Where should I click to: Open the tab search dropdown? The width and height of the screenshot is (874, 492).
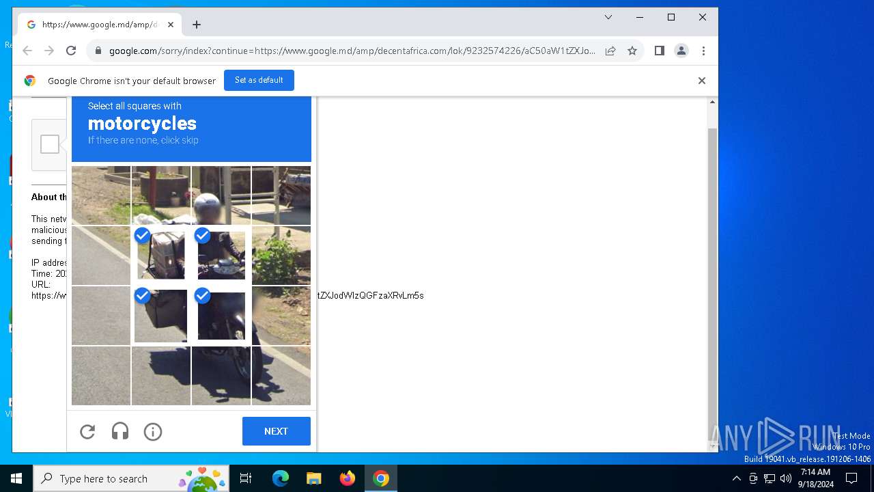[608, 17]
